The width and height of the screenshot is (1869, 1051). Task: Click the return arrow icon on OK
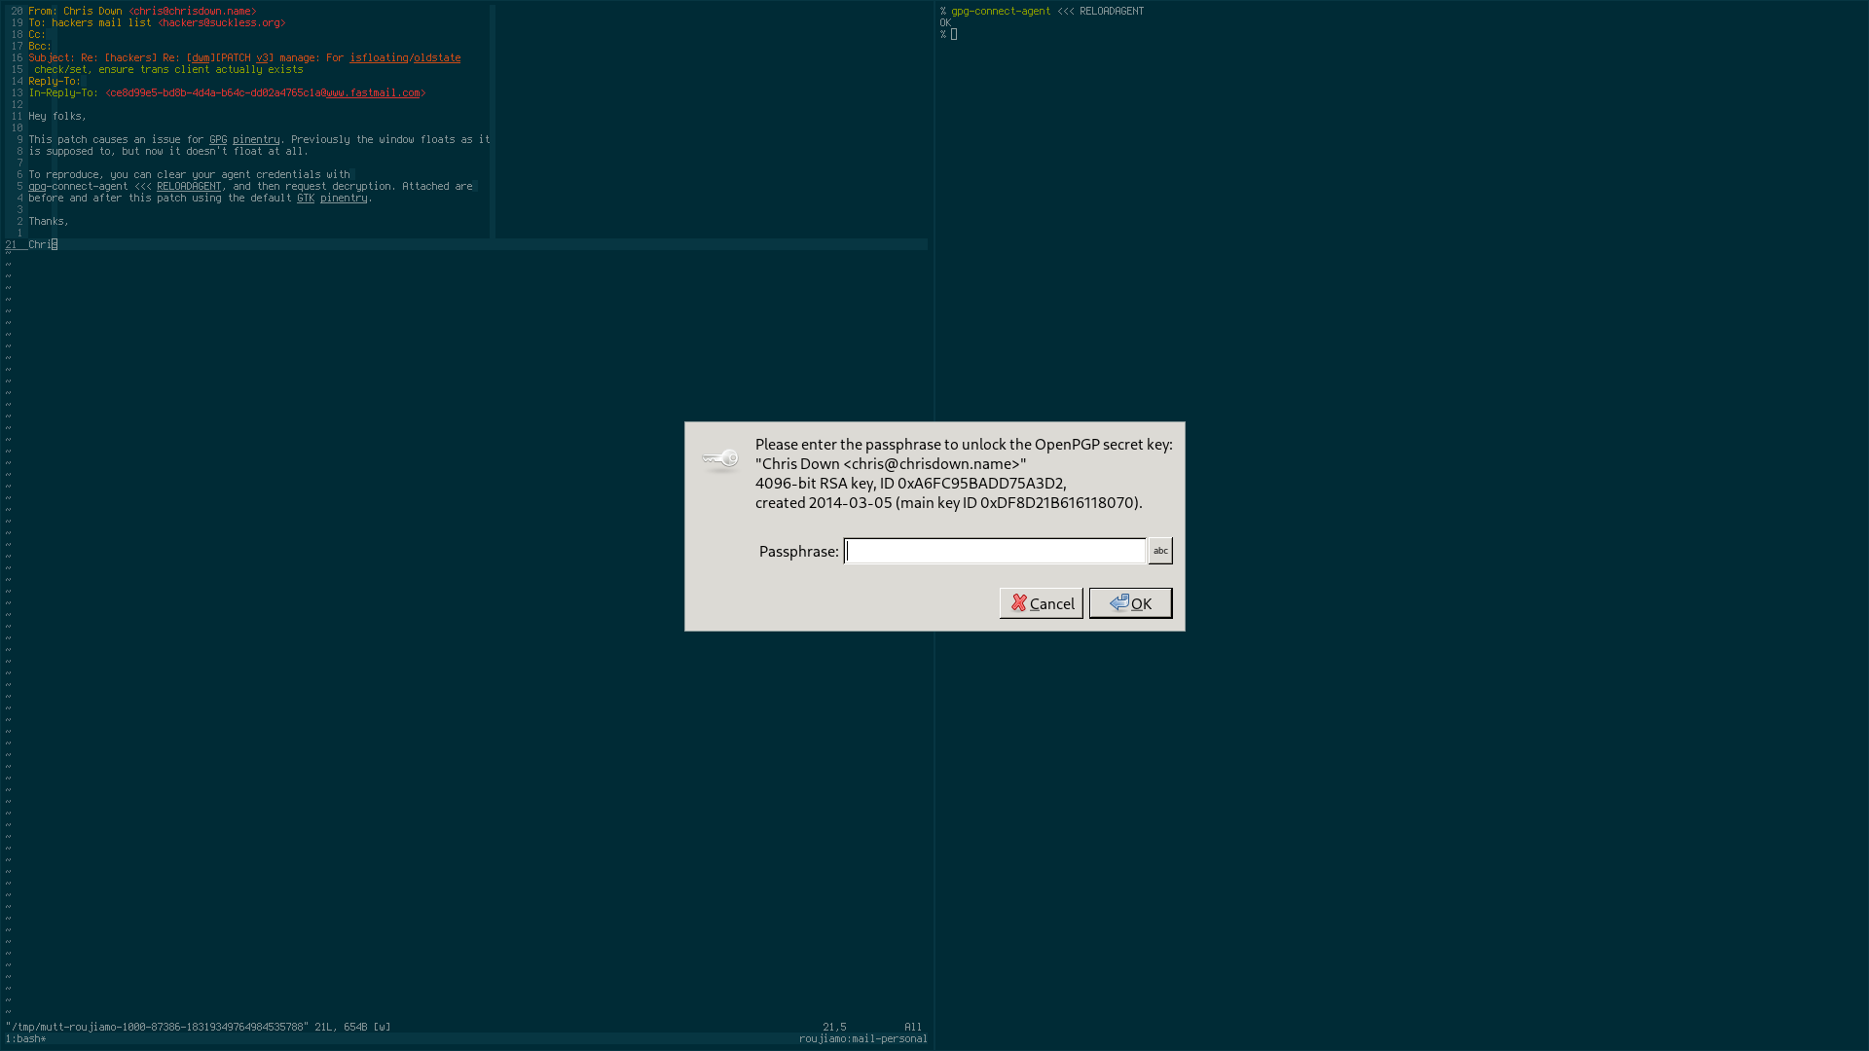click(x=1118, y=603)
